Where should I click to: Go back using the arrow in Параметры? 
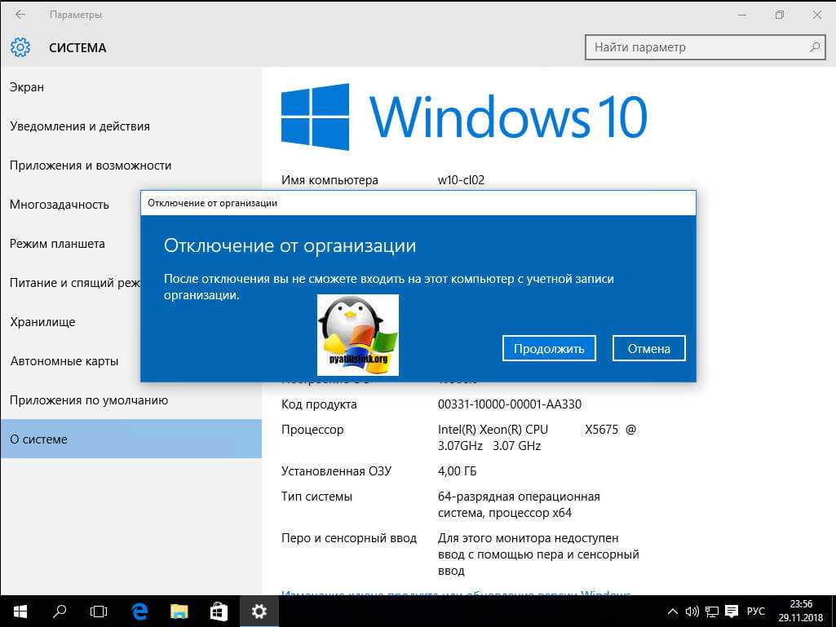click(20, 15)
